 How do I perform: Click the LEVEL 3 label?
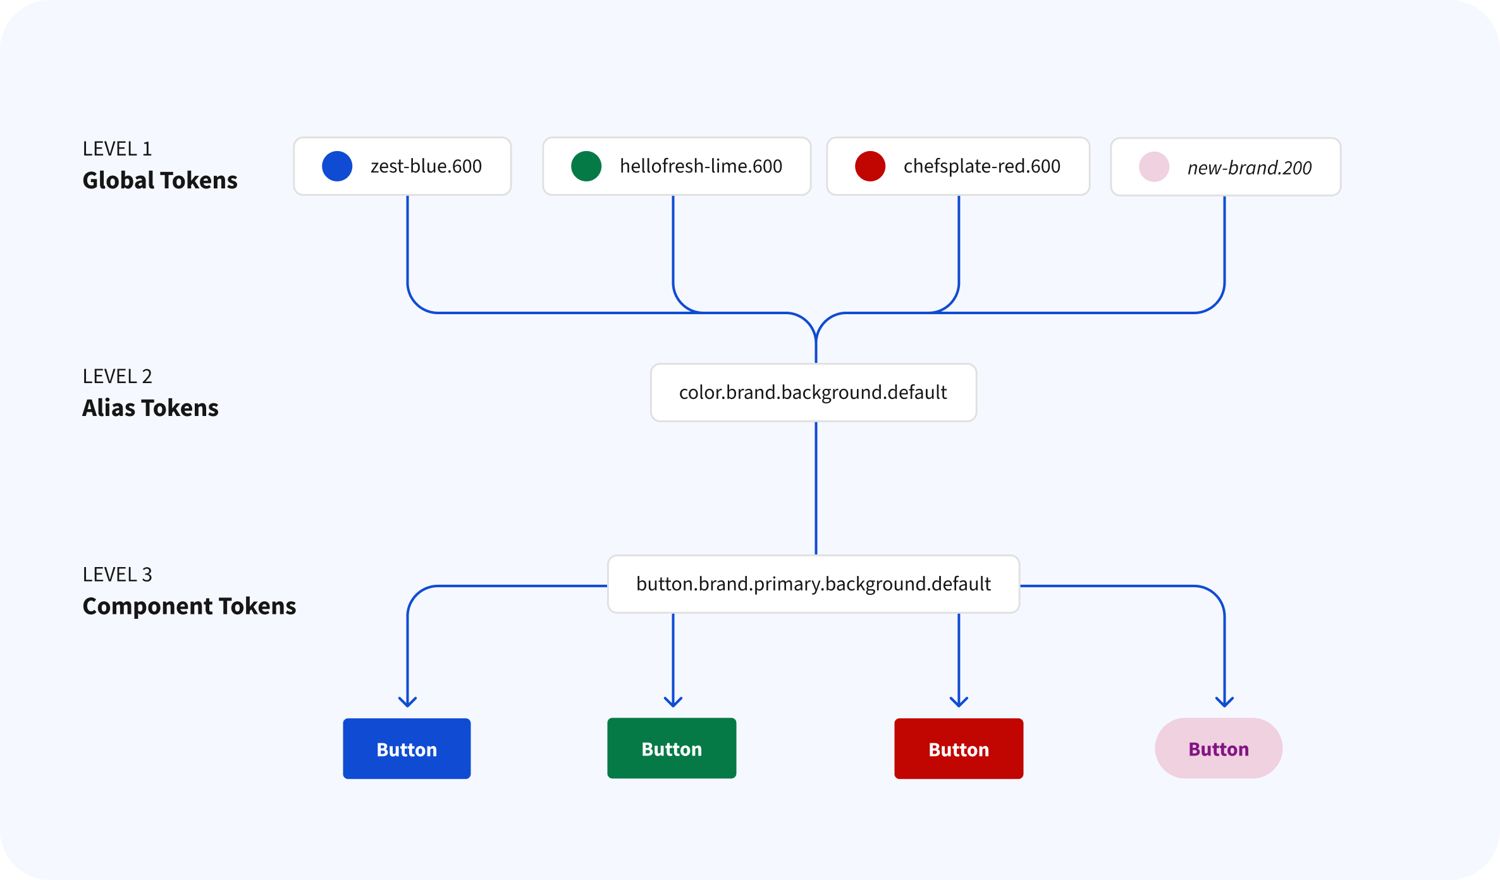[118, 575]
